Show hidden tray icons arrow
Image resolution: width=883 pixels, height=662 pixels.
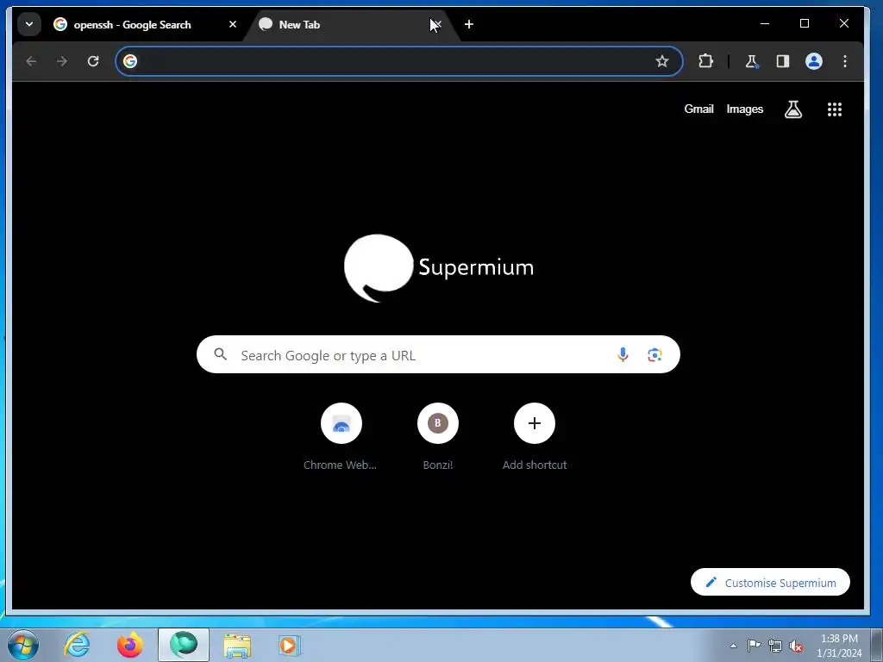[x=733, y=646]
